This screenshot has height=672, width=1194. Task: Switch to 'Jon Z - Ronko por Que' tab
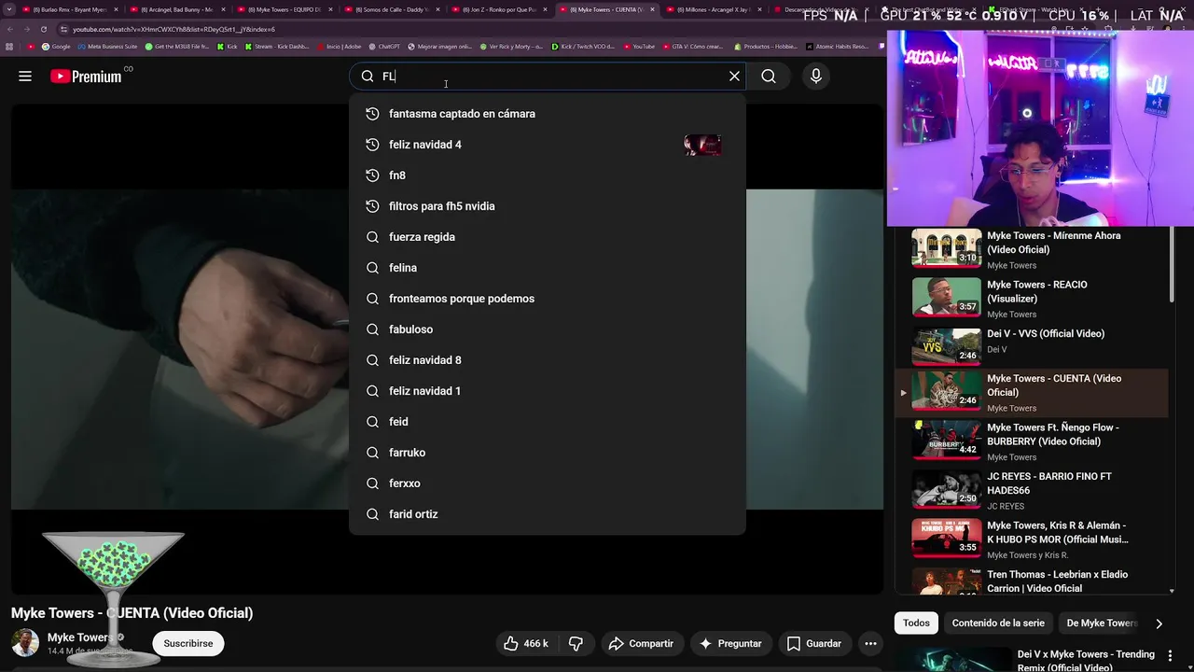(x=499, y=9)
